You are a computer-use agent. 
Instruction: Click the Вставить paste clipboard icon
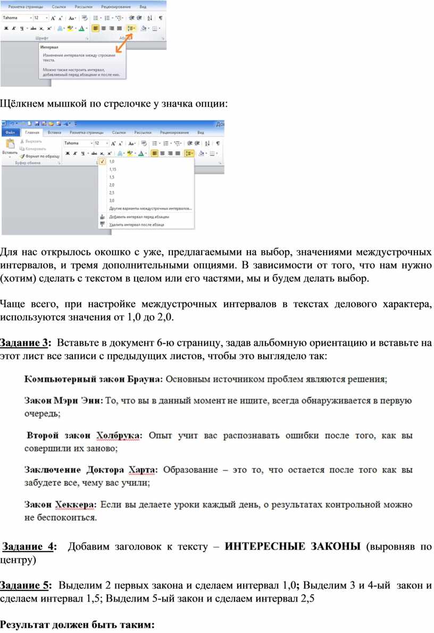(x=9, y=144)
